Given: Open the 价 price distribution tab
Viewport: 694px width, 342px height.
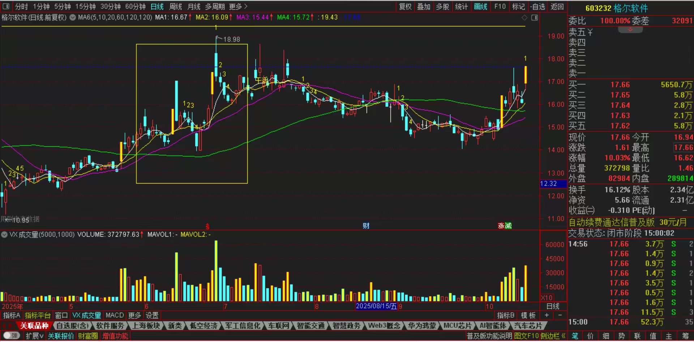Looking at the screenshot, I should (590, 336).
